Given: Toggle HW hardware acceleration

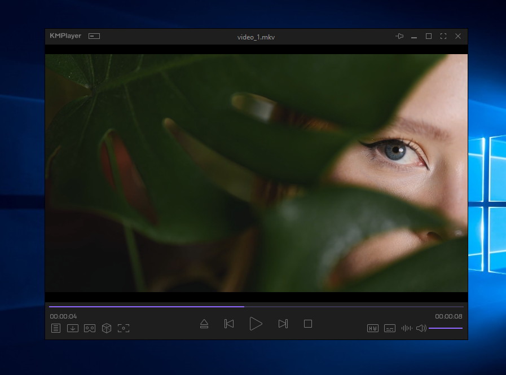Looking at the screenshot, I should tap(373, 328).
